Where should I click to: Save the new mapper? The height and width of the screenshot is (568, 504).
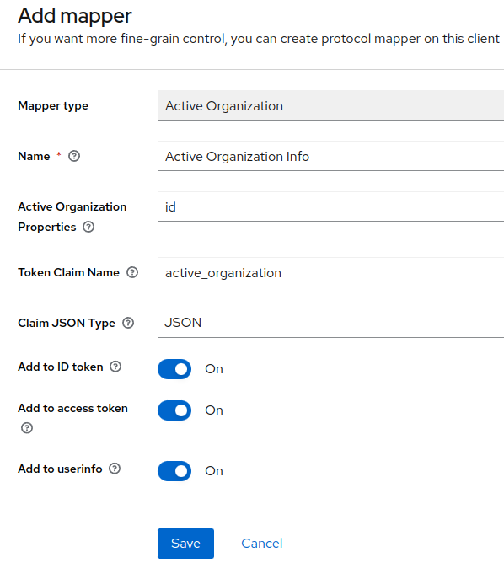(x=185, y=544)
